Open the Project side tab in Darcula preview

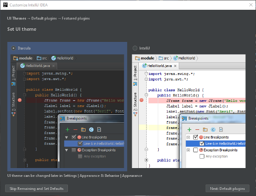pos(13,75)
